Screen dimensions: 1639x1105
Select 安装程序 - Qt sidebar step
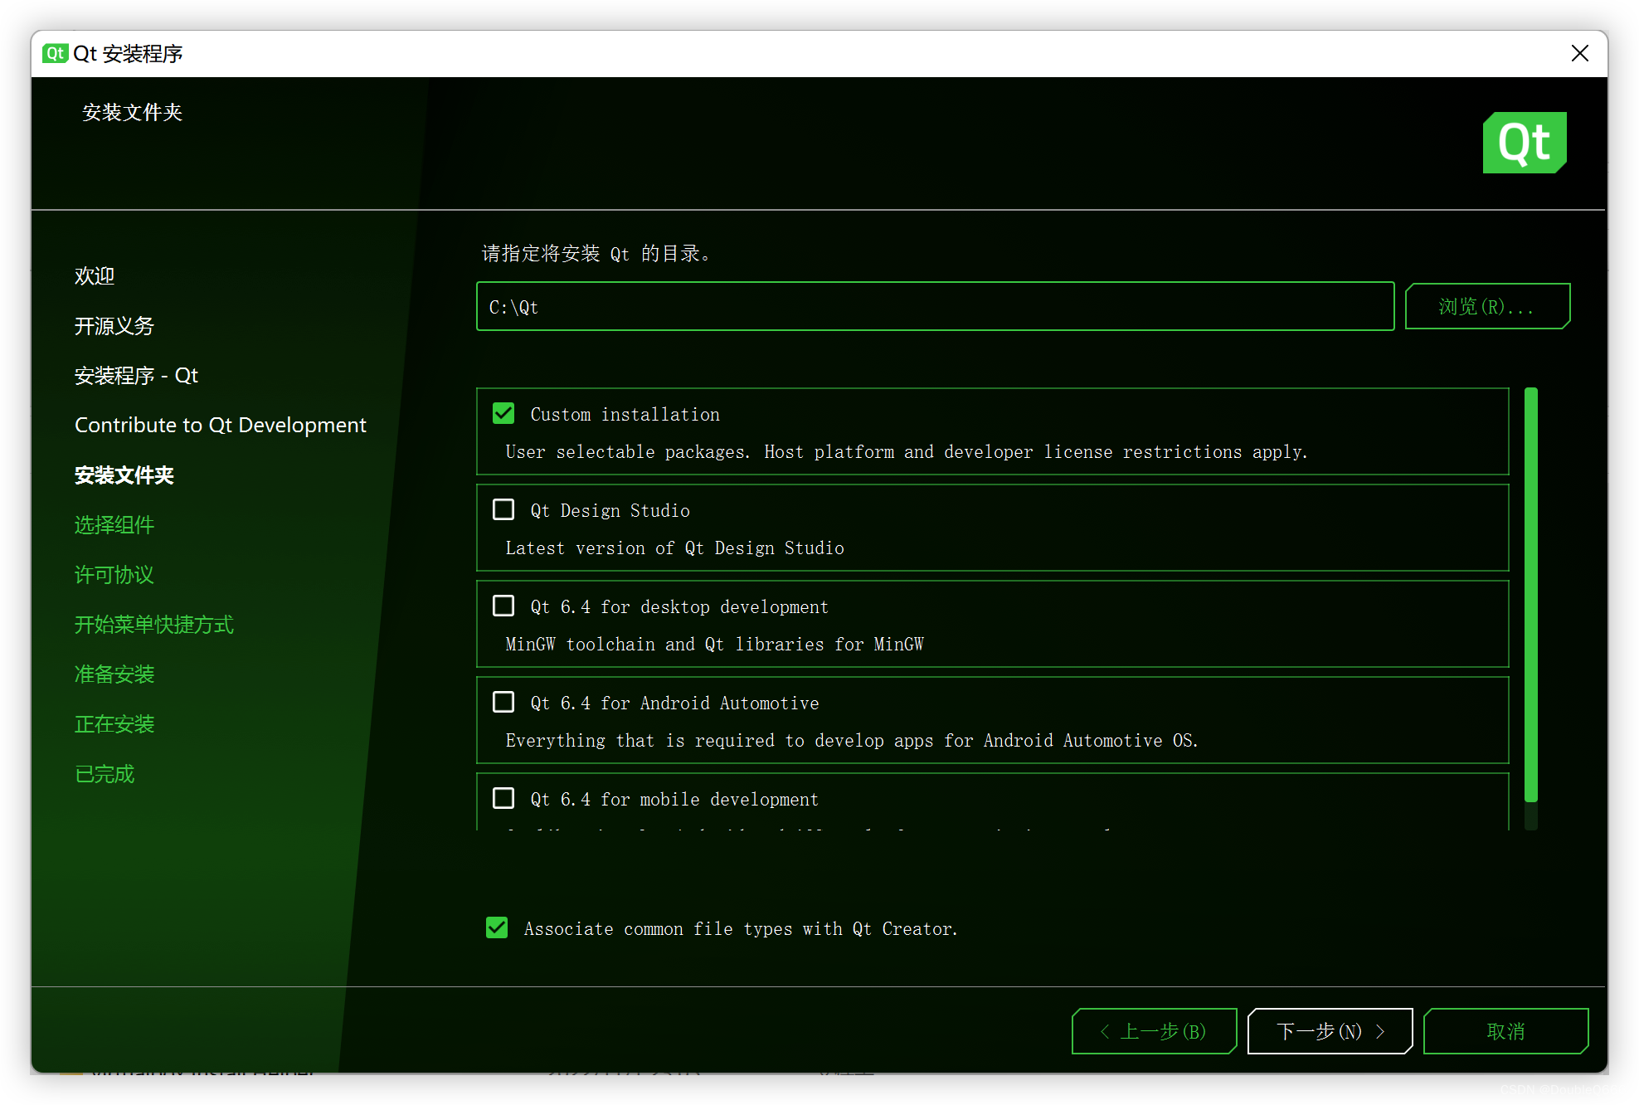137,376
